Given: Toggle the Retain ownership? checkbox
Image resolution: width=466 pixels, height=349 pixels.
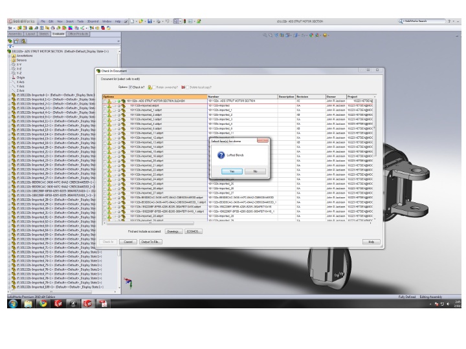Looking at the screenshot, I should (154, 87).
